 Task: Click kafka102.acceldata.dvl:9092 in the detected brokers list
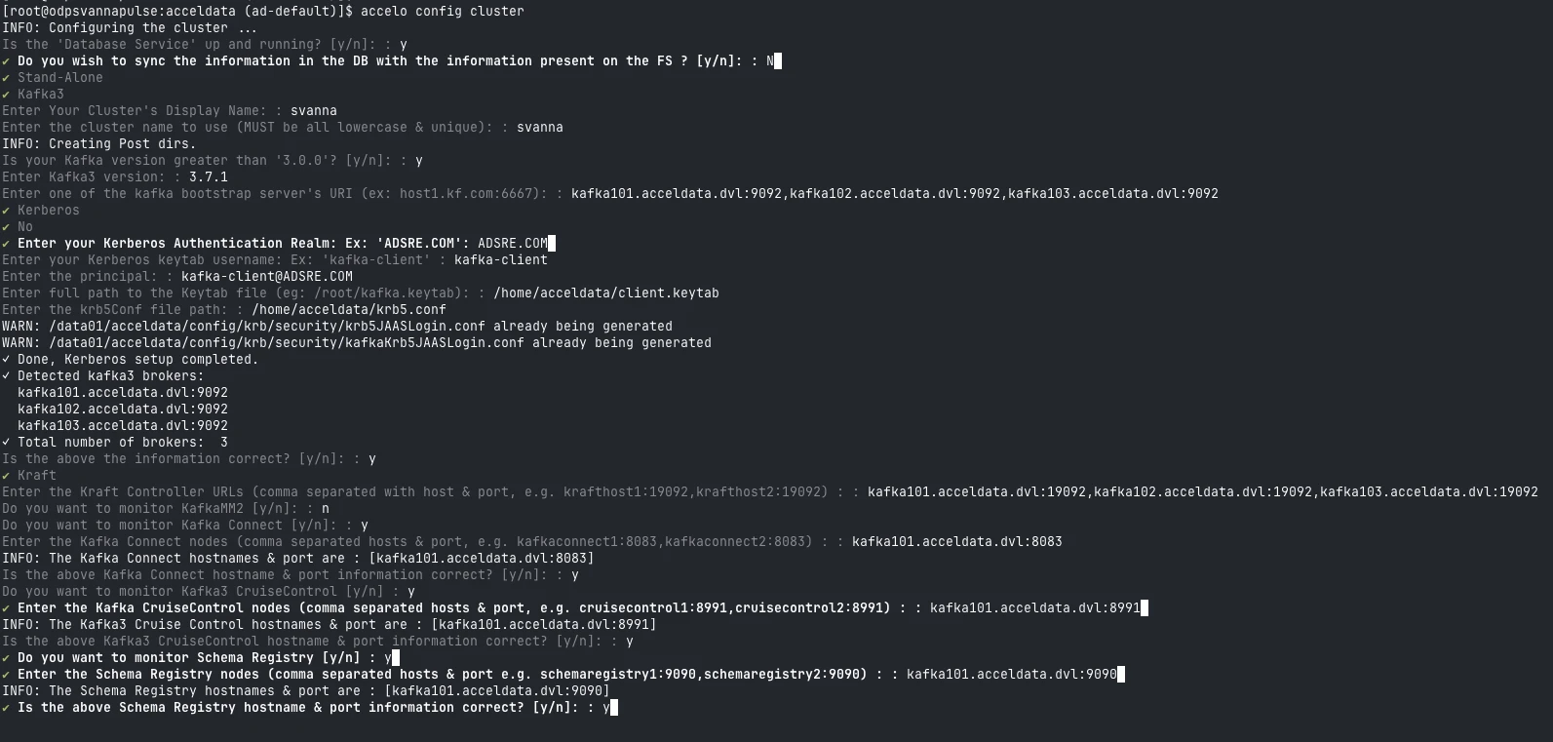(x=122, y=410)
